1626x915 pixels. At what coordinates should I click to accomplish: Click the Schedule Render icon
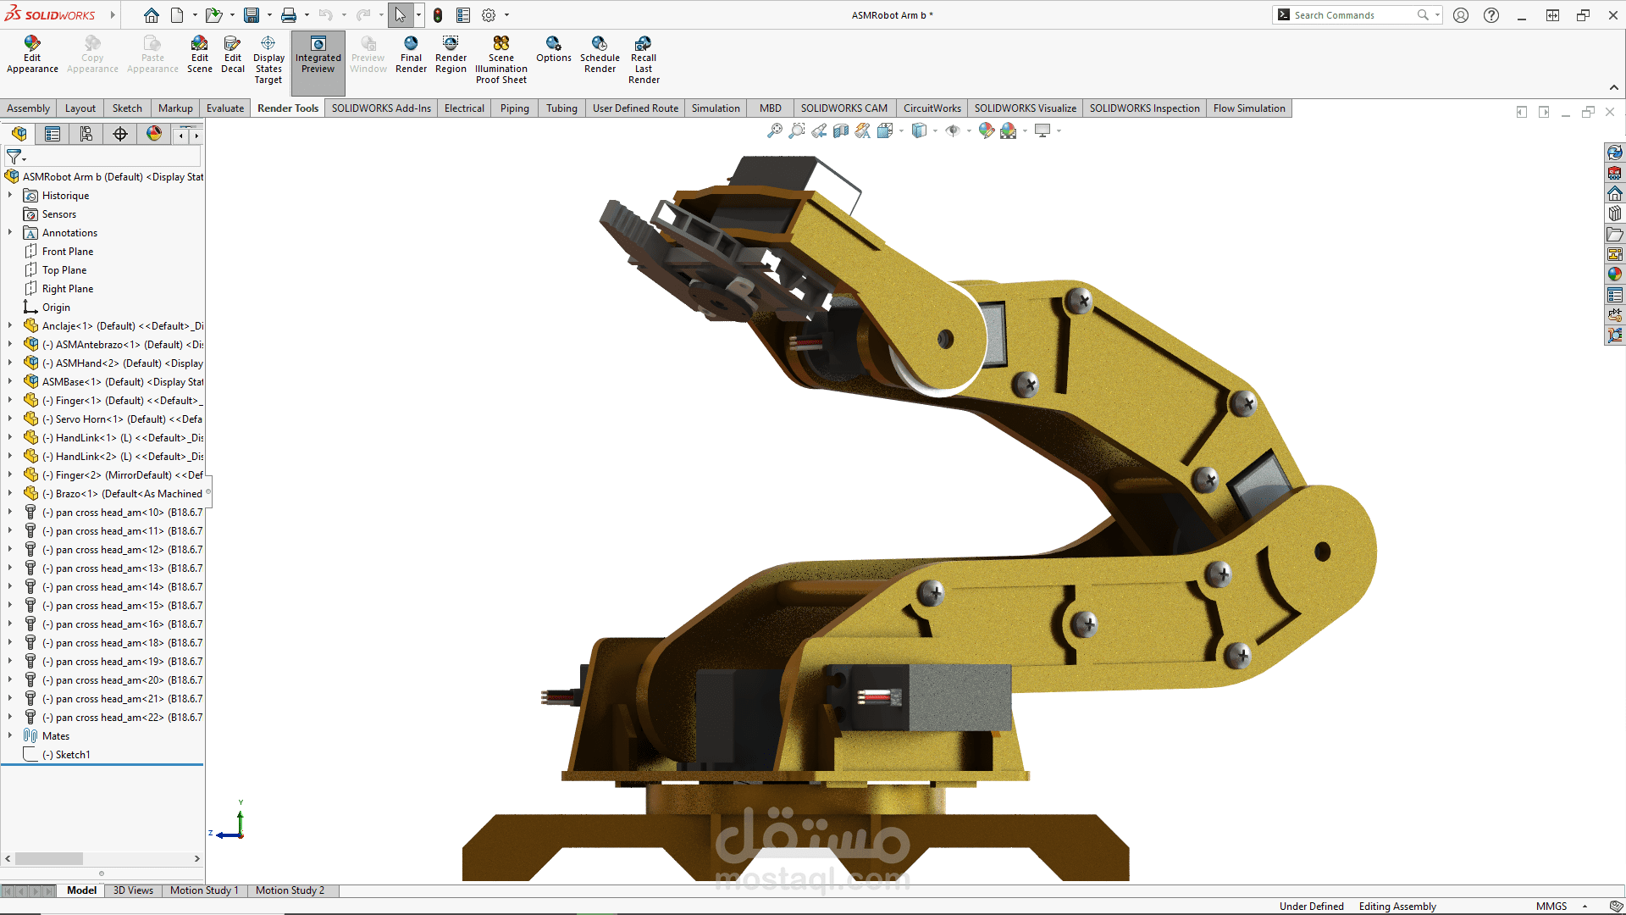click(600, 44)
